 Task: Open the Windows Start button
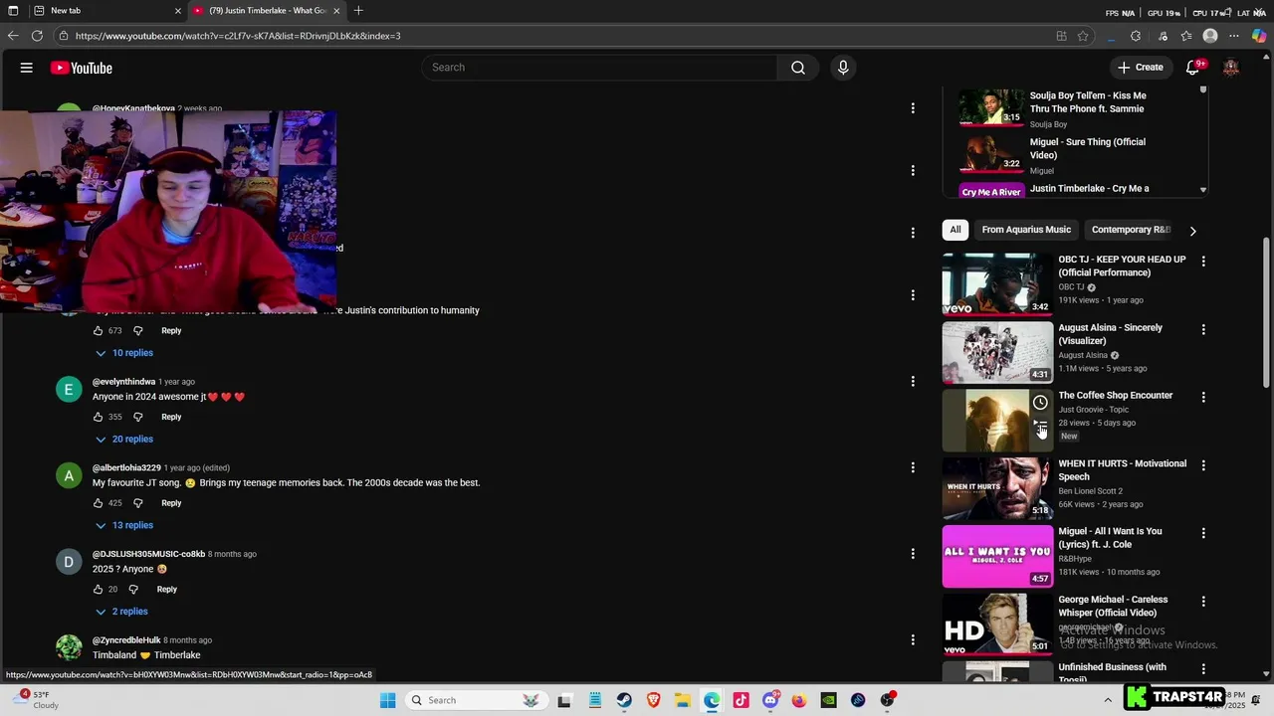point(387,700)
